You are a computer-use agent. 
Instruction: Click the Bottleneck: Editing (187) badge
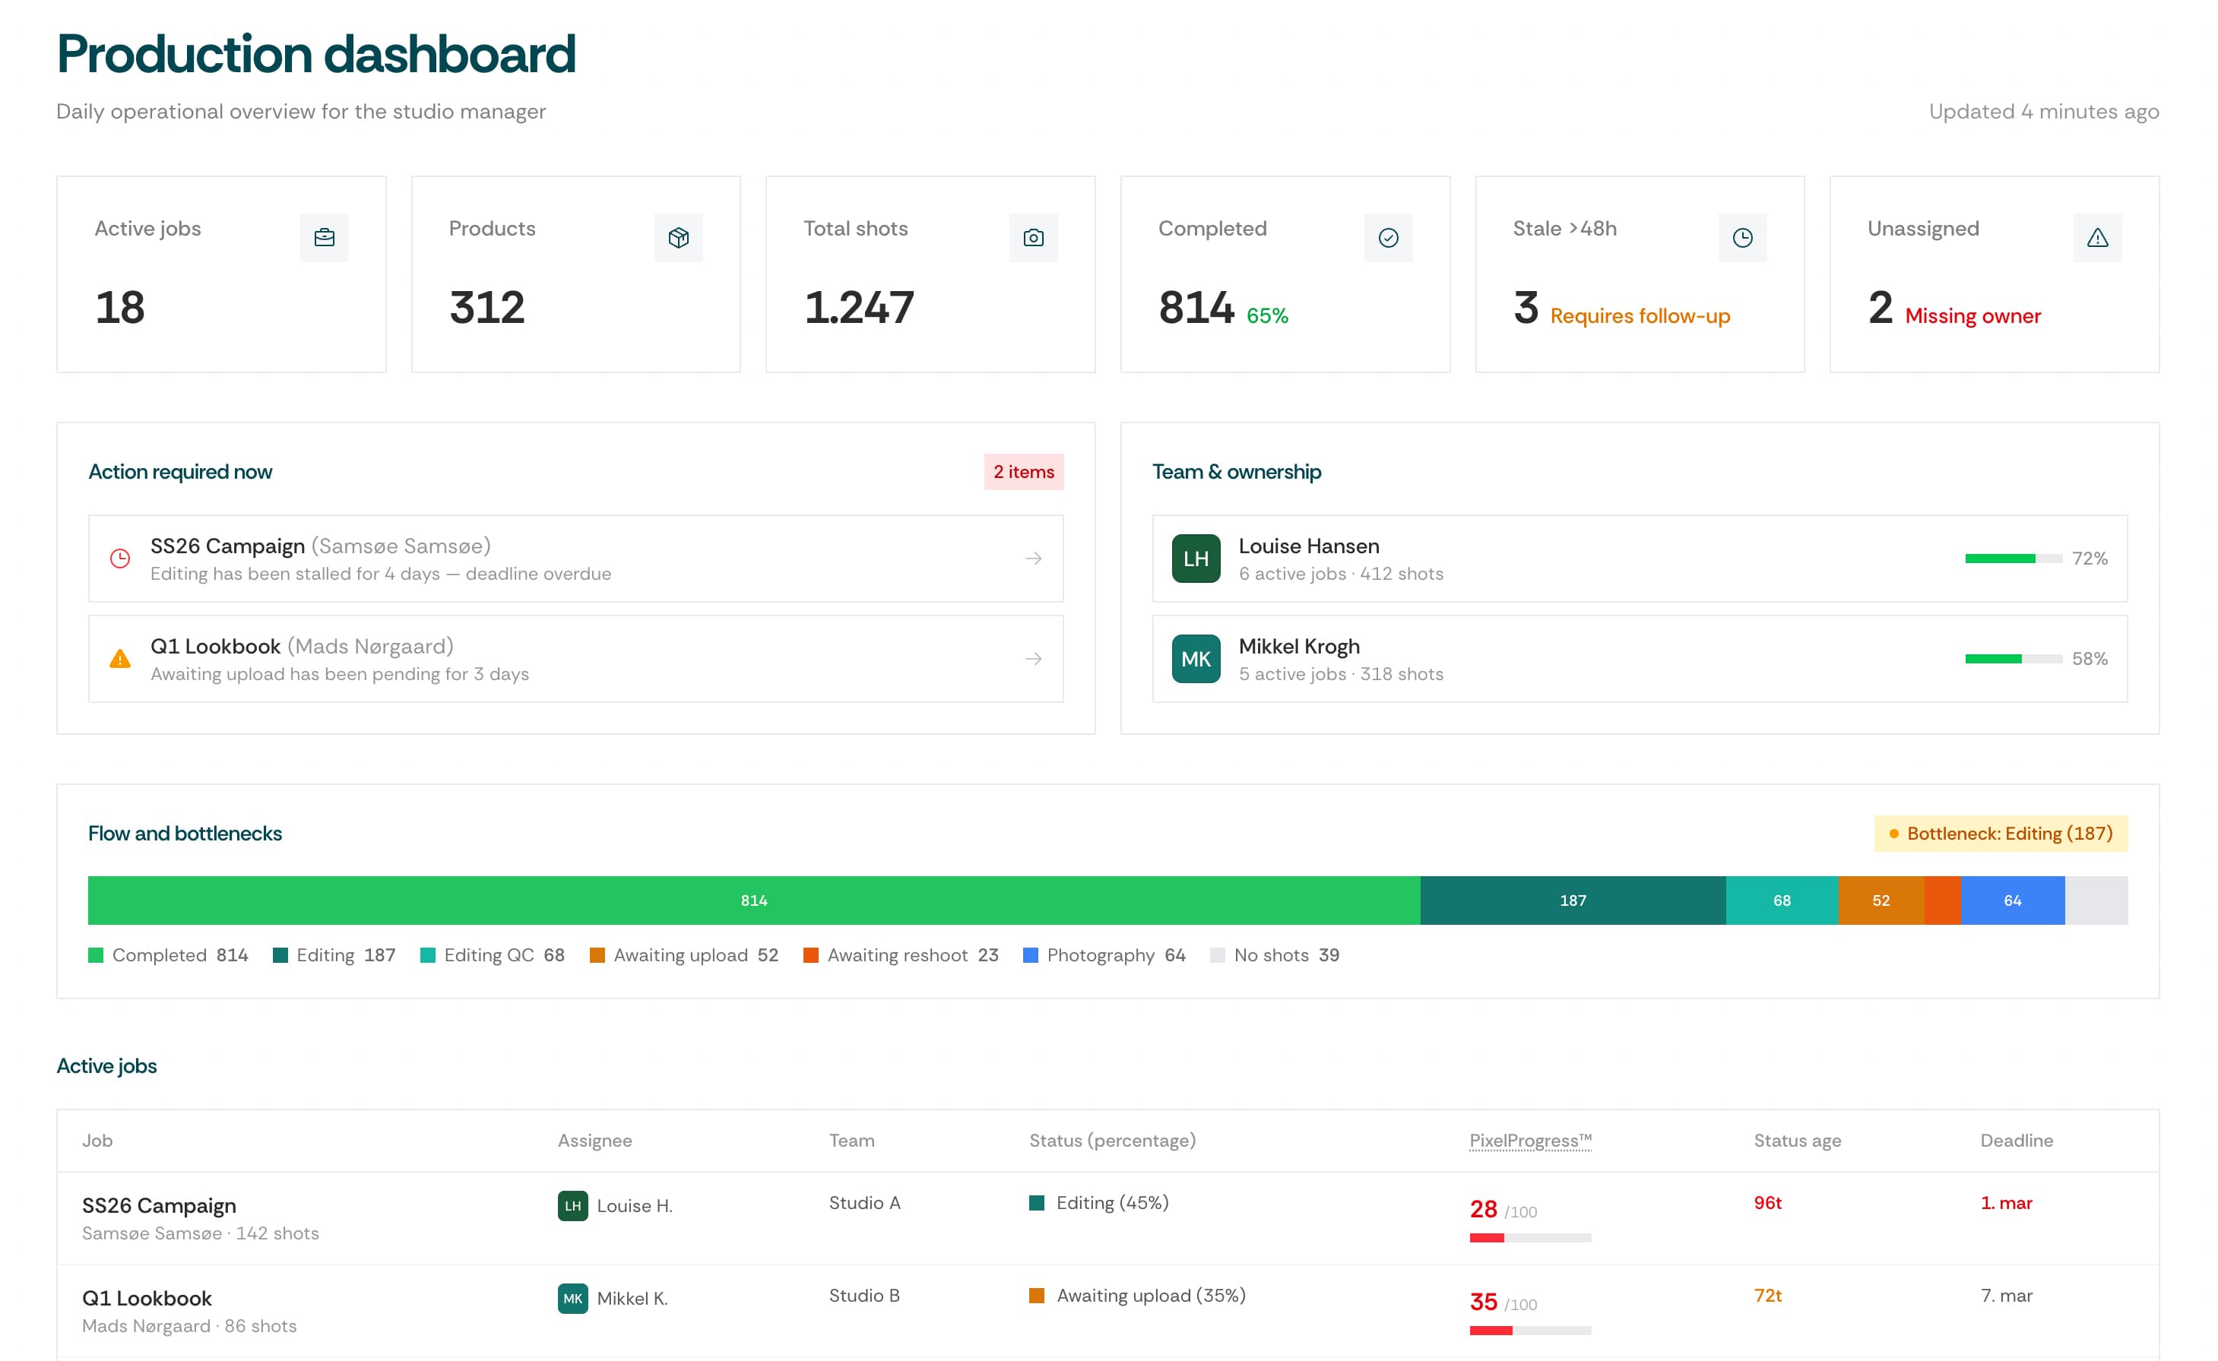pos(2000,834)
